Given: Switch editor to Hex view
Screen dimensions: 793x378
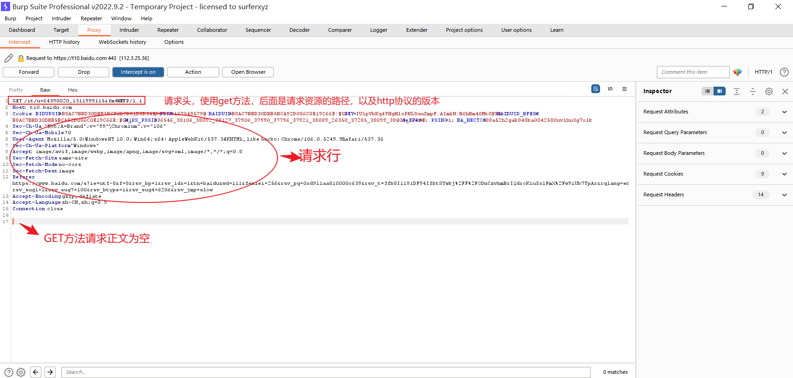Looking at the screenshot, I should [x=72, y=90].
